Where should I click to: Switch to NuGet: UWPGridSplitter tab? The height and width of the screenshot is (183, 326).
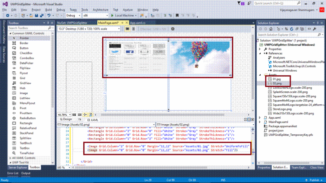click(72, 23)
